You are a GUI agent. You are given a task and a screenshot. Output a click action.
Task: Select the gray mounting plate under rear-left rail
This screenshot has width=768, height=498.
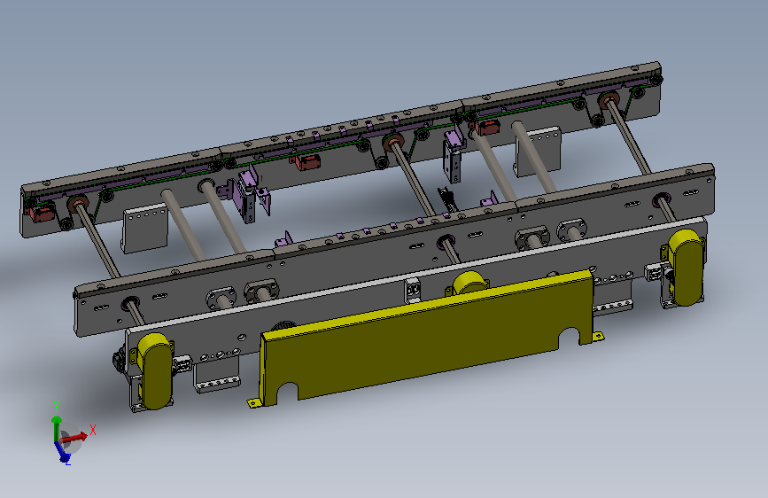pos(145,230)
